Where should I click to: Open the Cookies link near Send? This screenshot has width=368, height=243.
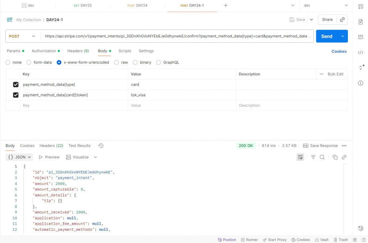pyautogui.click(x=339, y=51)
